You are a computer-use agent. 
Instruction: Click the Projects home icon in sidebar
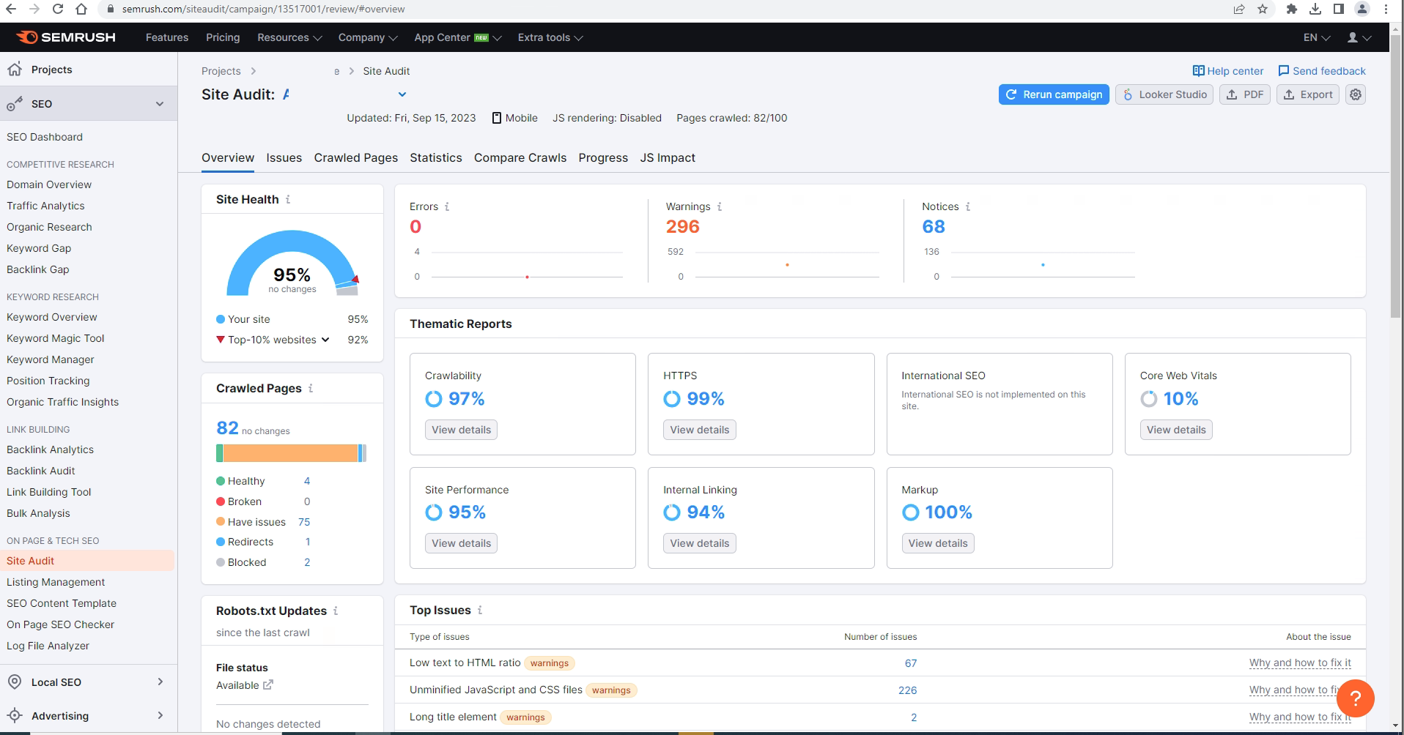(x=15, y=70)
